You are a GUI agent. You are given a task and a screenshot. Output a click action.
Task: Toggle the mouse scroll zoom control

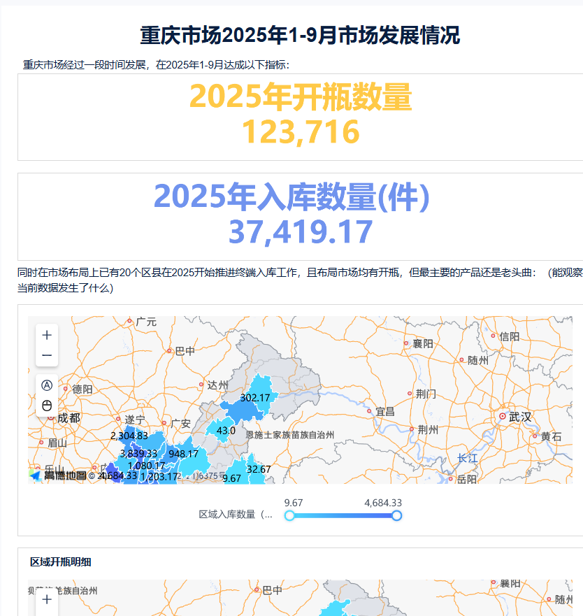(47, 406)
